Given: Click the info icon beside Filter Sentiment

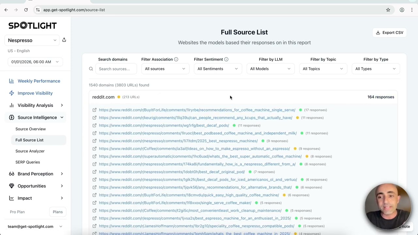Looking at the screenshot, I should click(226, 59).
